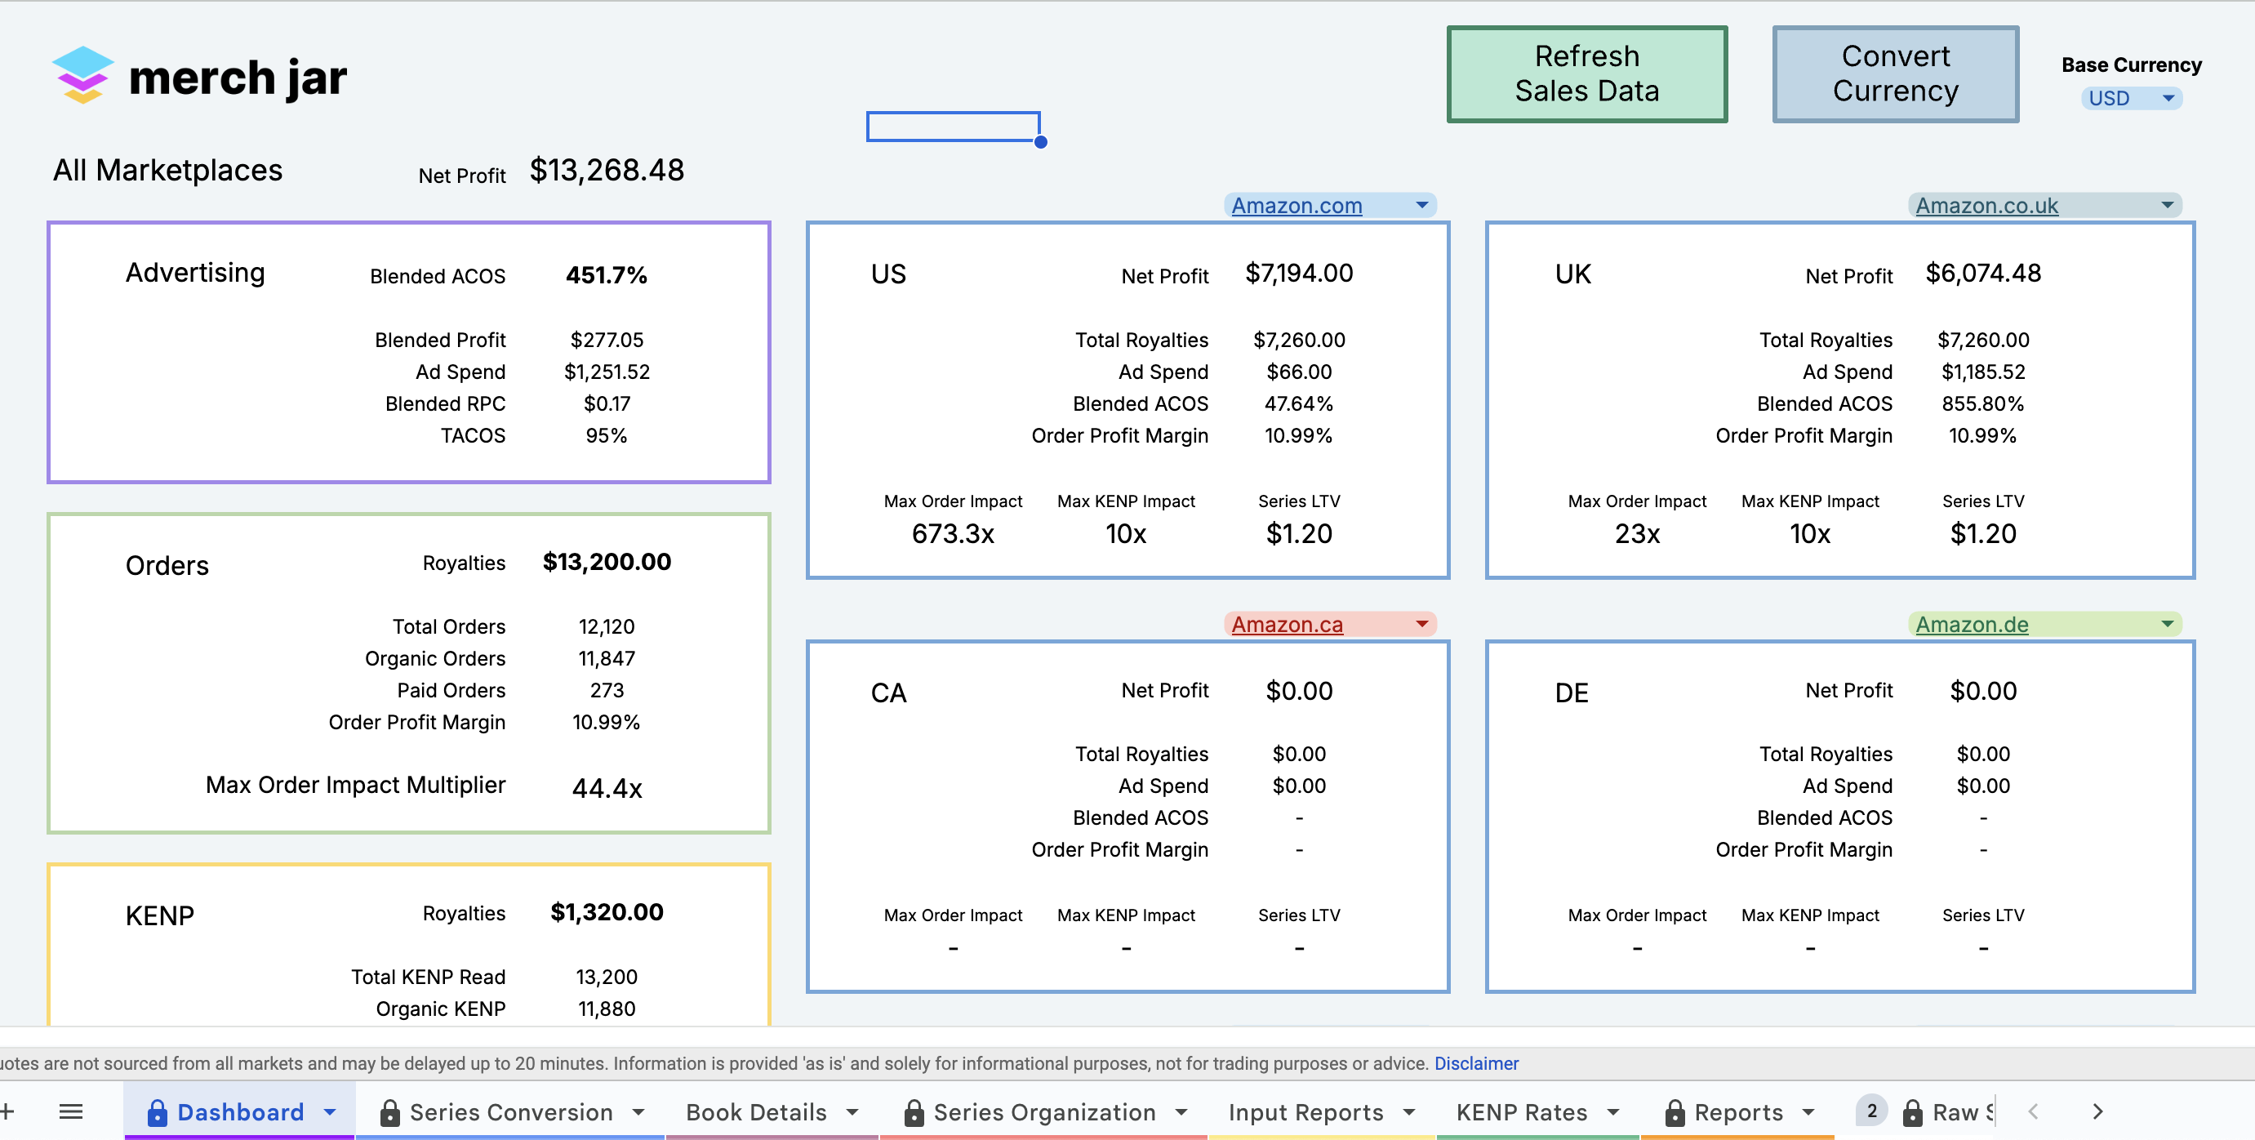Image resolution: width=2255 pixels, height=1140 pixels.
Task: Expand the Amazon.com marketplace dropdown arrow
Action: [1421, 205]
